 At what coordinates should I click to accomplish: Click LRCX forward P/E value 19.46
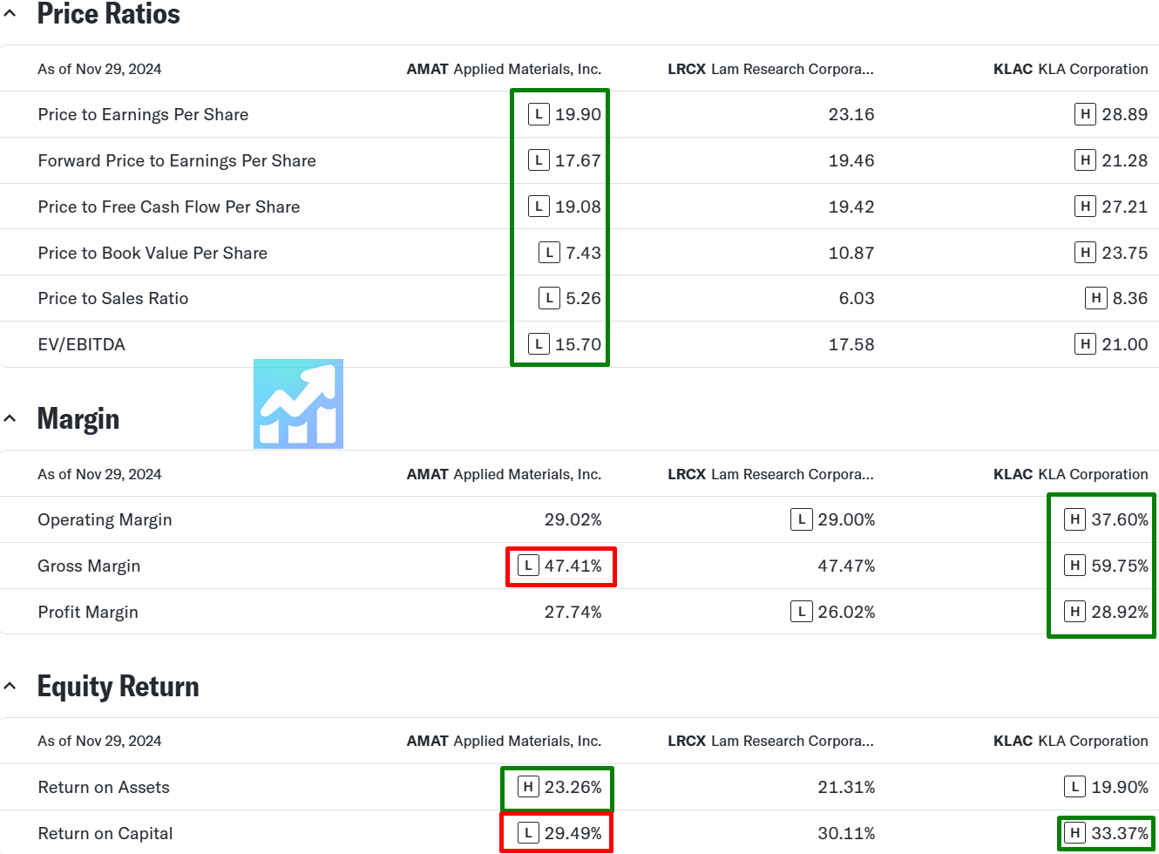pos(851,160)
